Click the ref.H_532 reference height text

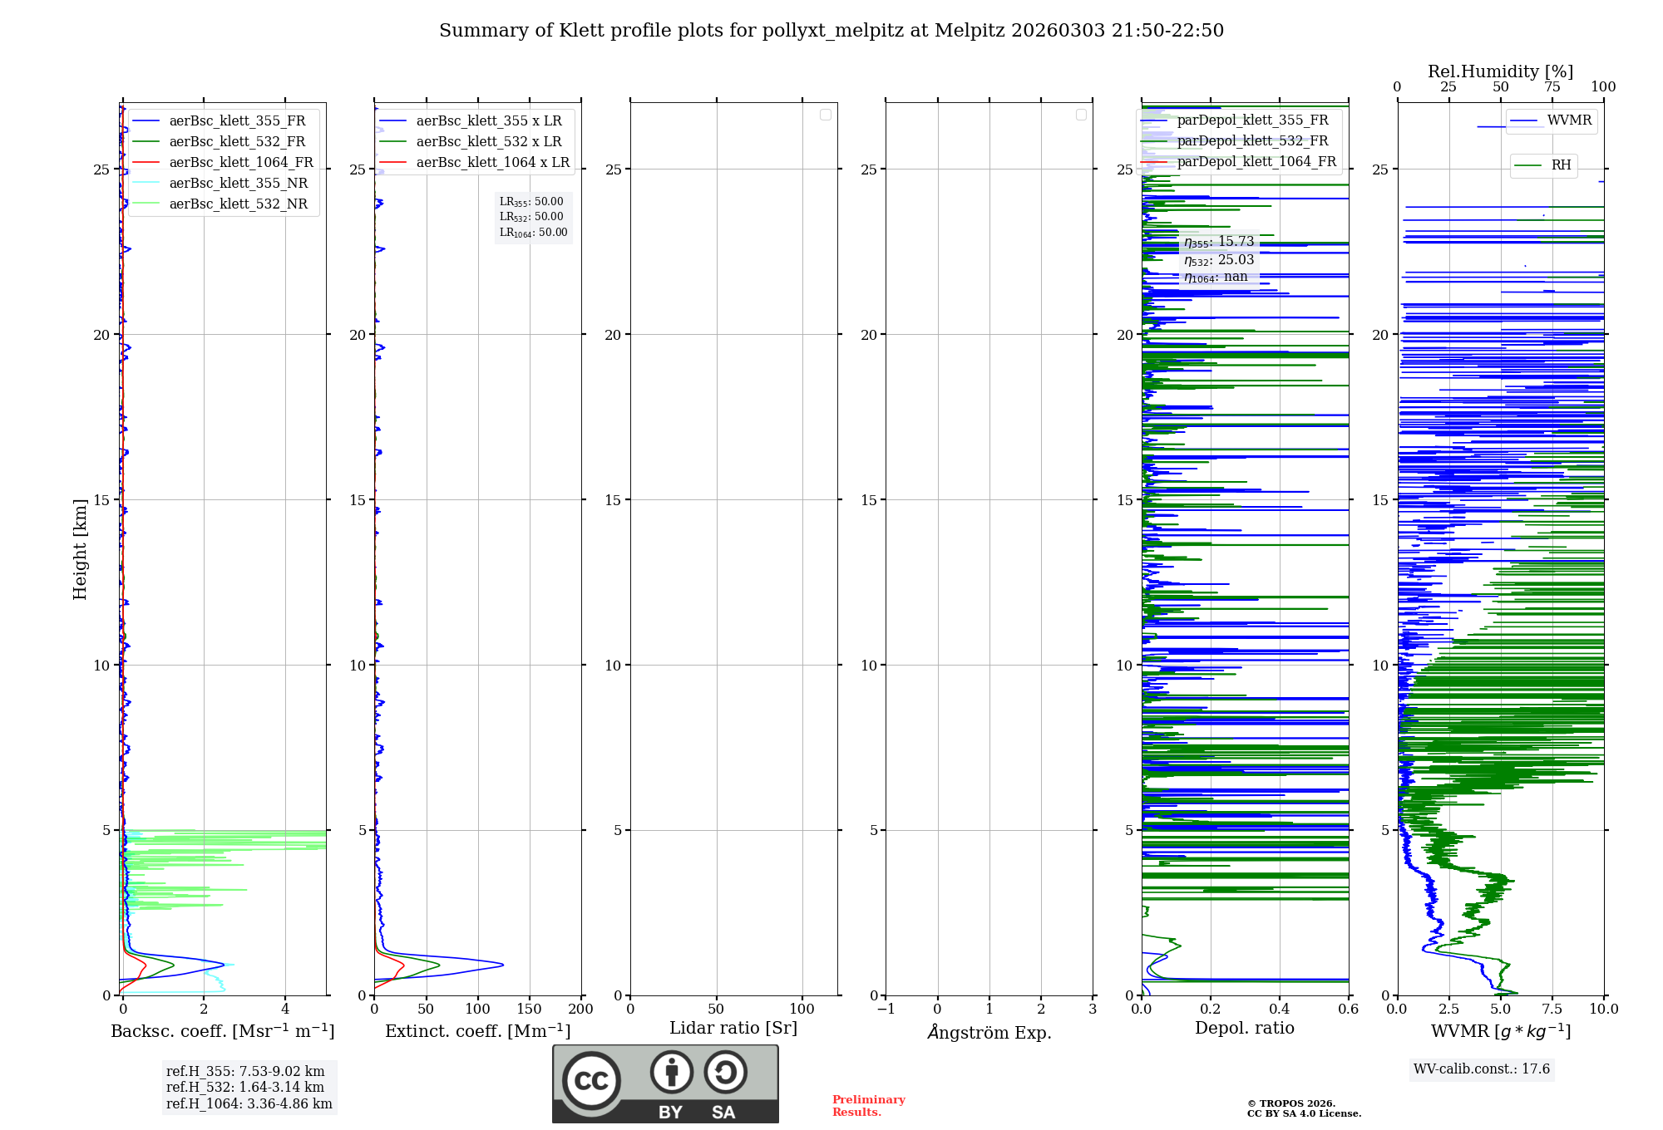(245, 1087)
